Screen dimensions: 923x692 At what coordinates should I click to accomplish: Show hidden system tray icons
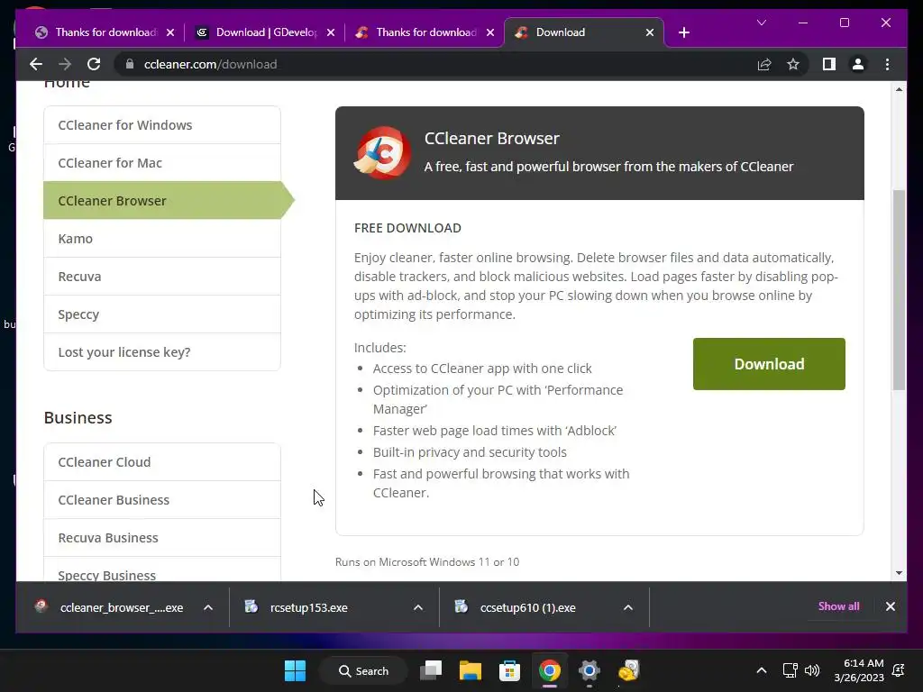pyautogui.click(x=761, y=670)
